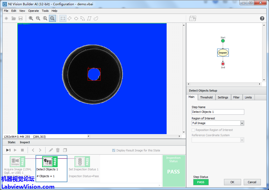Click the OK button
Screen dimensions: 269x190
[232, 182]
